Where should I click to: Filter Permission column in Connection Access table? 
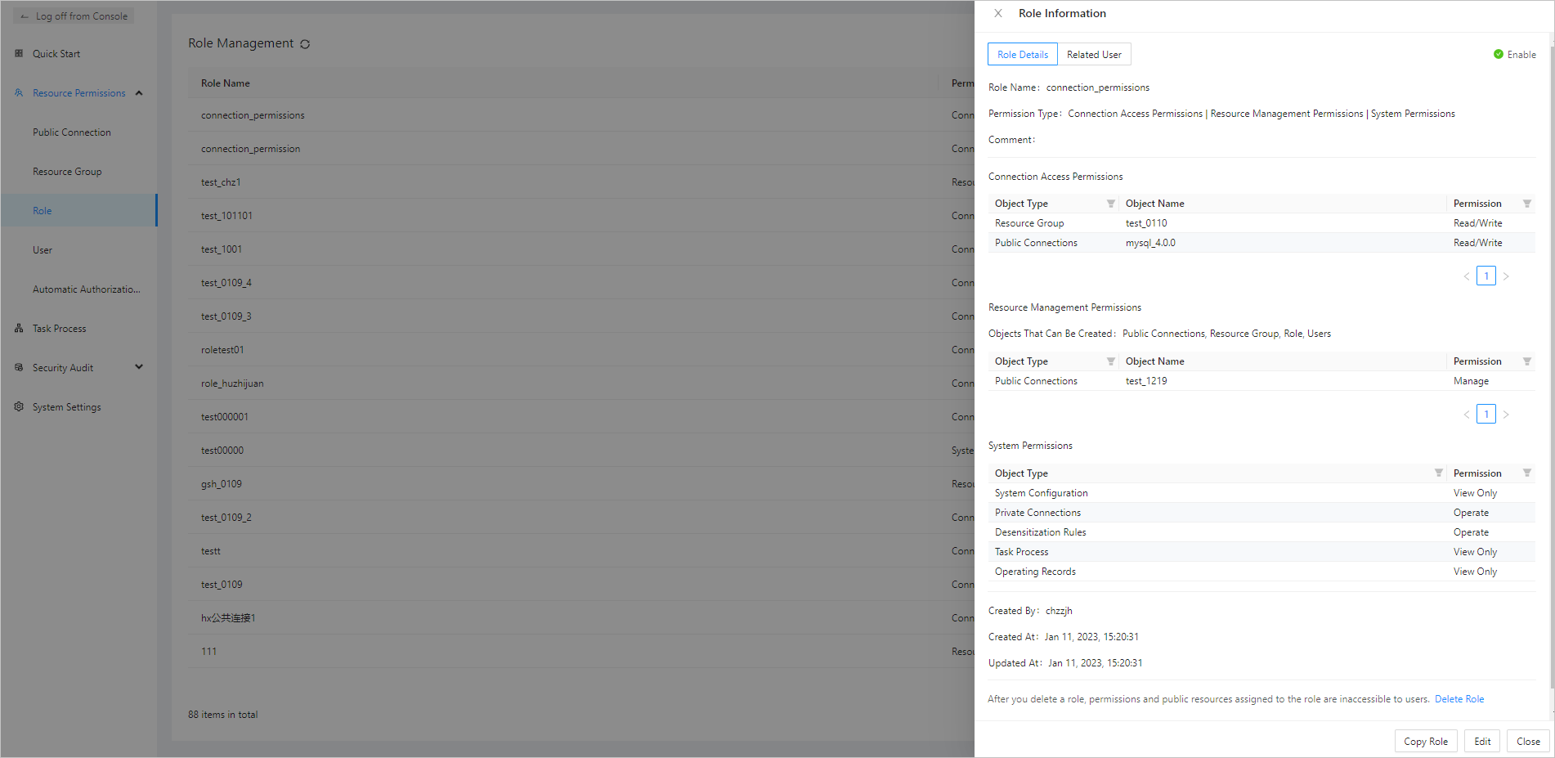pos(1526,204)
